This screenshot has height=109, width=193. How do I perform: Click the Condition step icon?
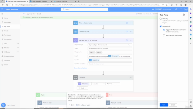[75, 78]
